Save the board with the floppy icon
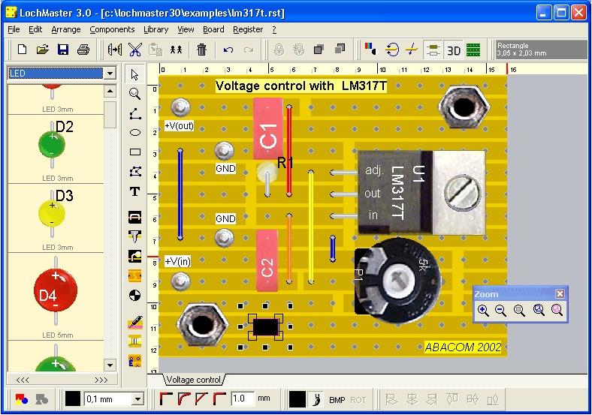The image size is (592, 415). [62, 50]
